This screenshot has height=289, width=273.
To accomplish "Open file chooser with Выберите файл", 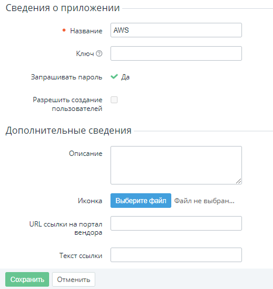I will coord(141,200).
